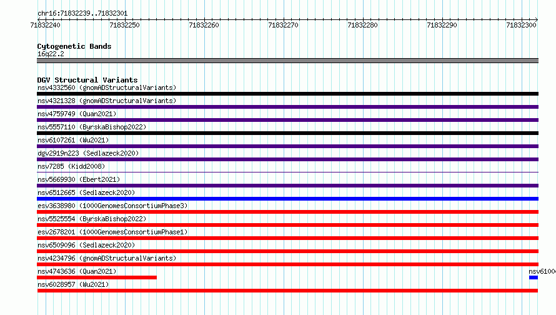Image resolution: width=556 pixels, height=315 pixels.
Task: Open the nsv4759749 (Quan2021) variant label
Action: (x=77, y=114)
